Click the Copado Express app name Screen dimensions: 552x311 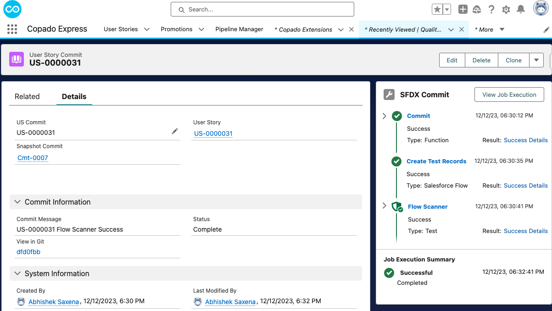tap(57, 29)
